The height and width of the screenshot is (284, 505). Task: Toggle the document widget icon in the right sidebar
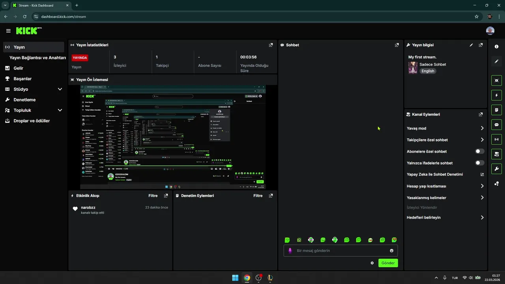pos(497,110)
